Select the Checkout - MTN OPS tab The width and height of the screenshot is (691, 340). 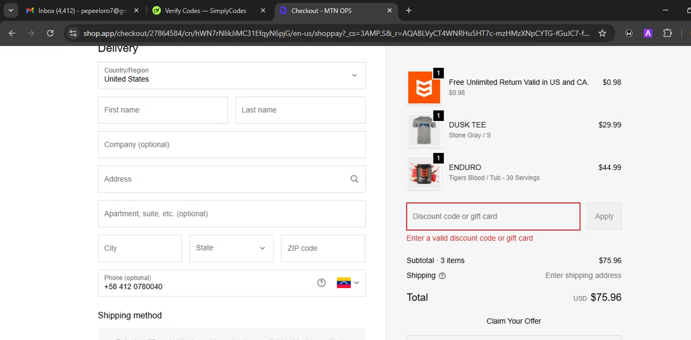[x=336, y=11]
